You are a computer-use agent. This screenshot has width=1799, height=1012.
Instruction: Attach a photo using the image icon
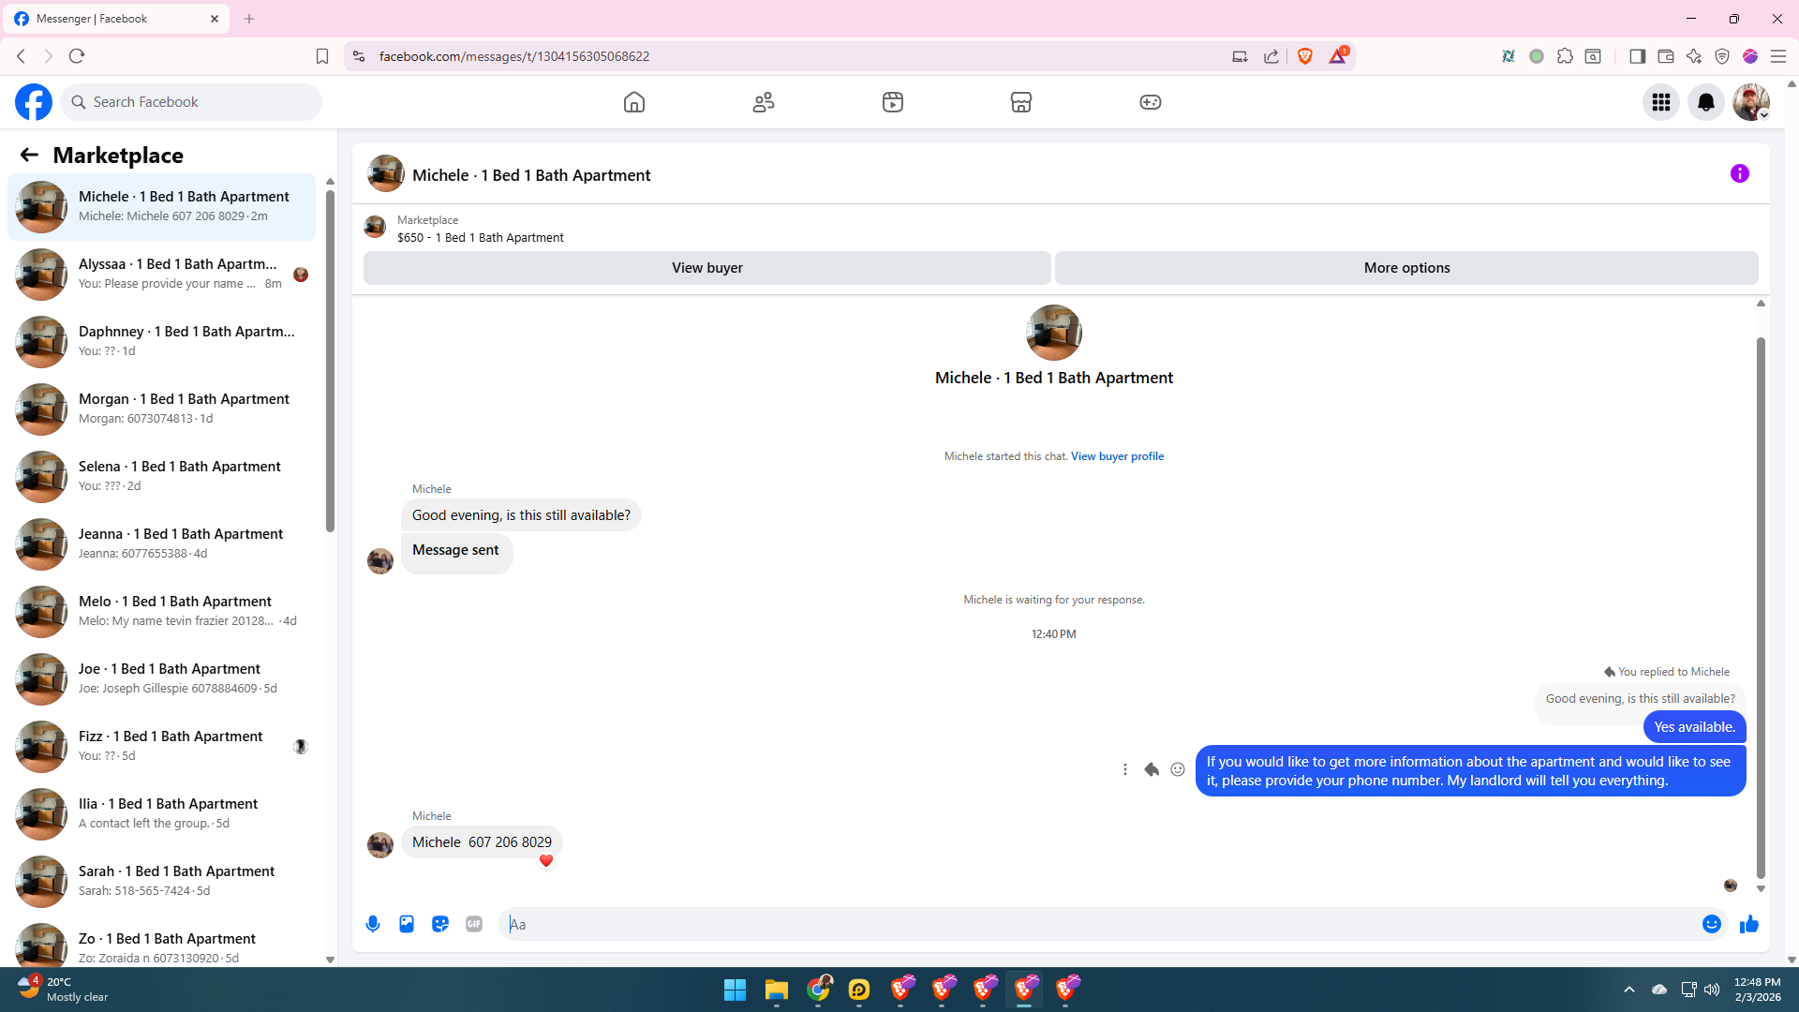407,924
